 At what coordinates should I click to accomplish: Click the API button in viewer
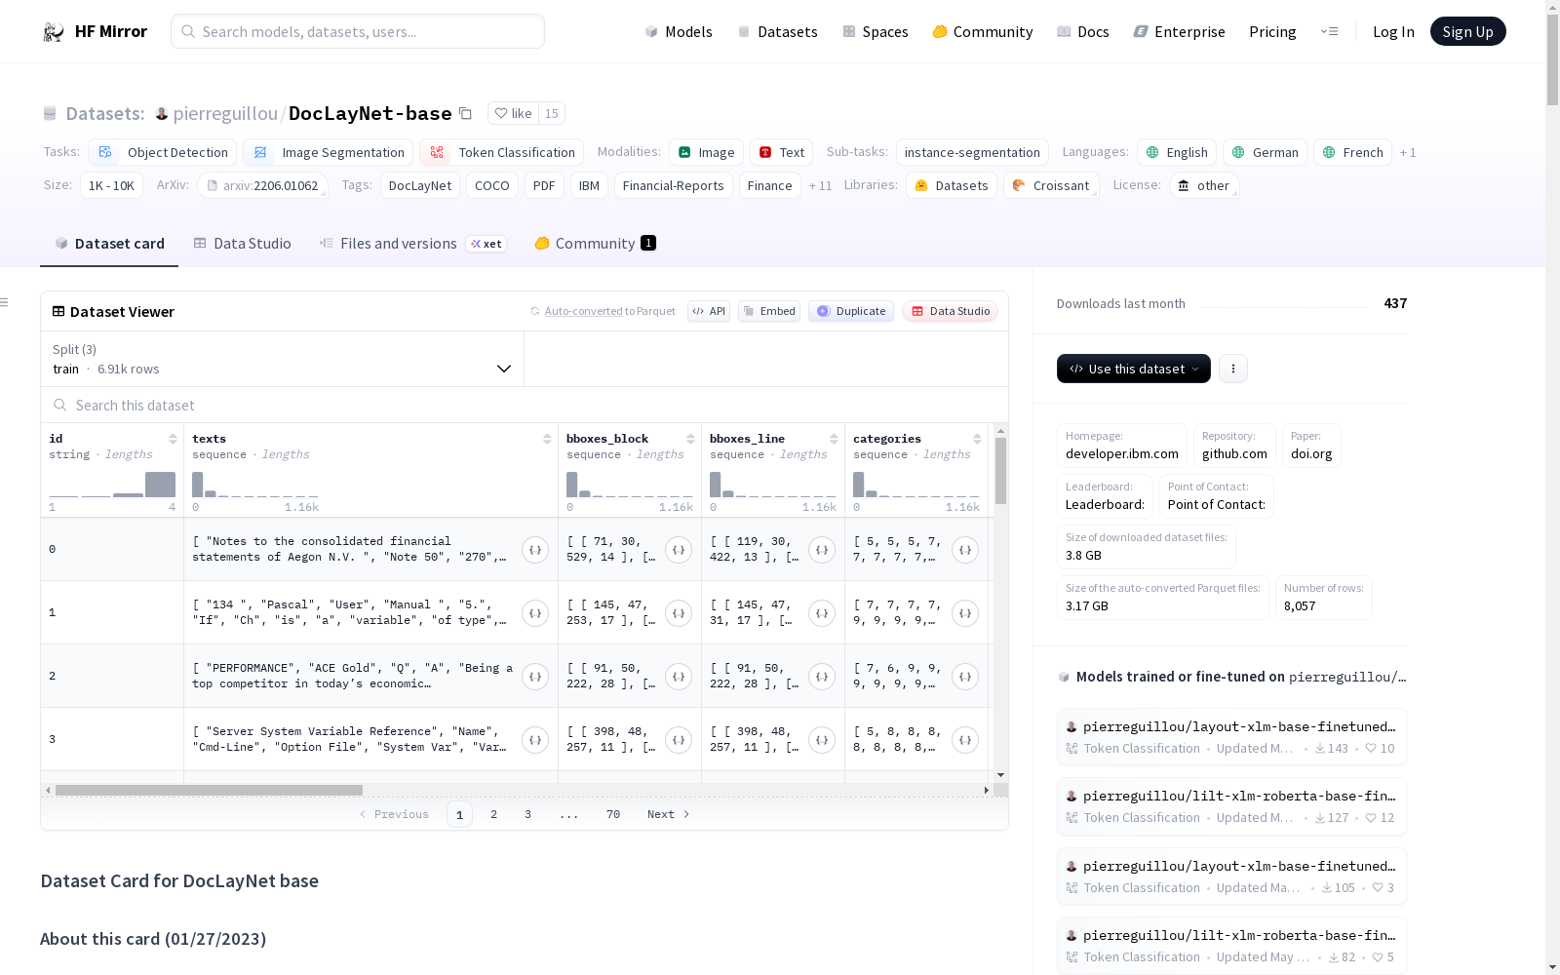click(x=709, y=311)
